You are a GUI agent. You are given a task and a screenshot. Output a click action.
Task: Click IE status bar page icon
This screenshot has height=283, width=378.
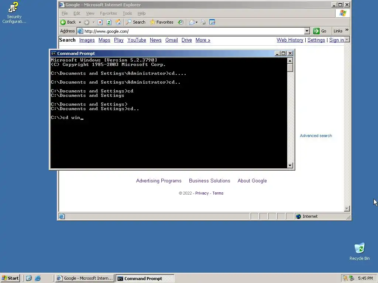[x=62, y=216]
